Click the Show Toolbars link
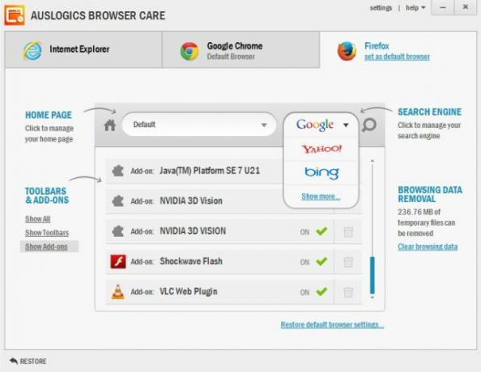This screenshot has height=372, width=481. (47, 233)
